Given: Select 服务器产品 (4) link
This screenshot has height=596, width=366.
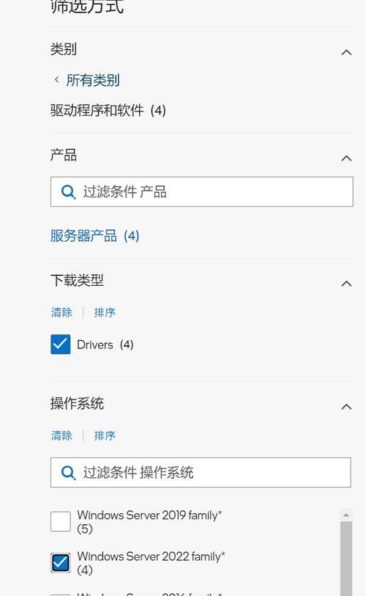Looking at the screenshot, I should pyautogui.click(x=94, y=235).
